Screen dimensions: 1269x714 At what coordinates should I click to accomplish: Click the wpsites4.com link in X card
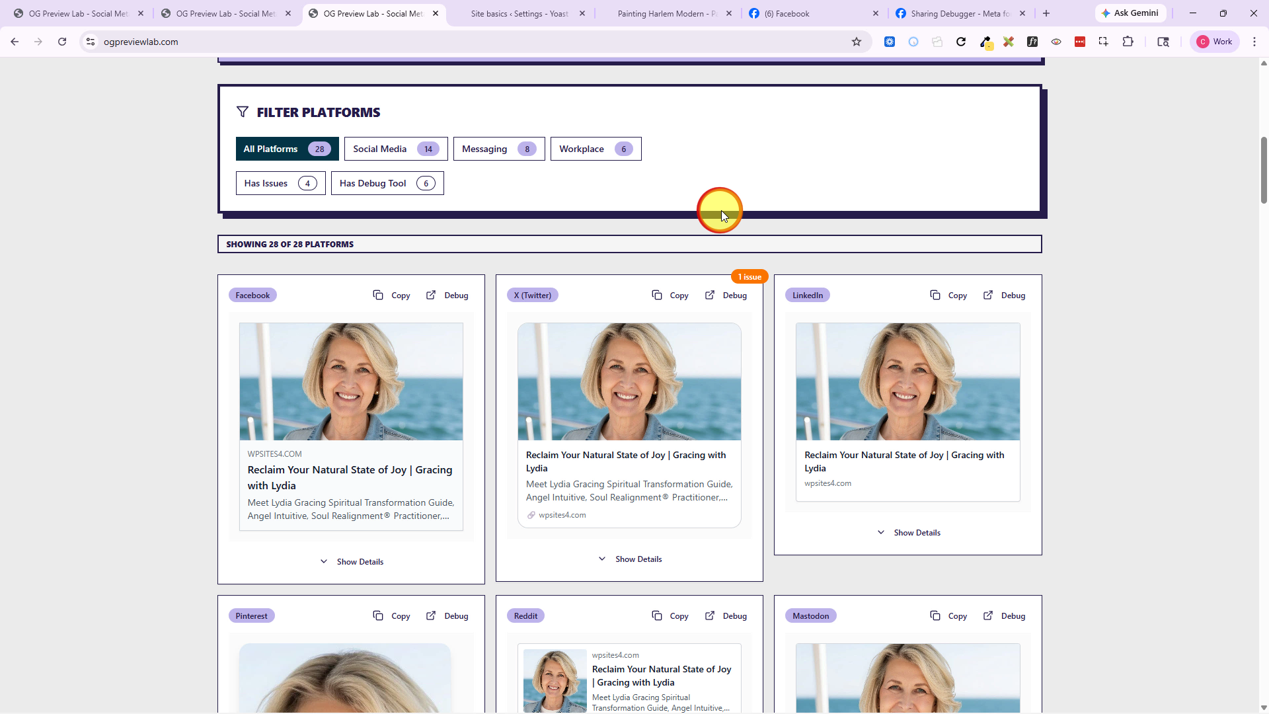click(x=562, y=515)
